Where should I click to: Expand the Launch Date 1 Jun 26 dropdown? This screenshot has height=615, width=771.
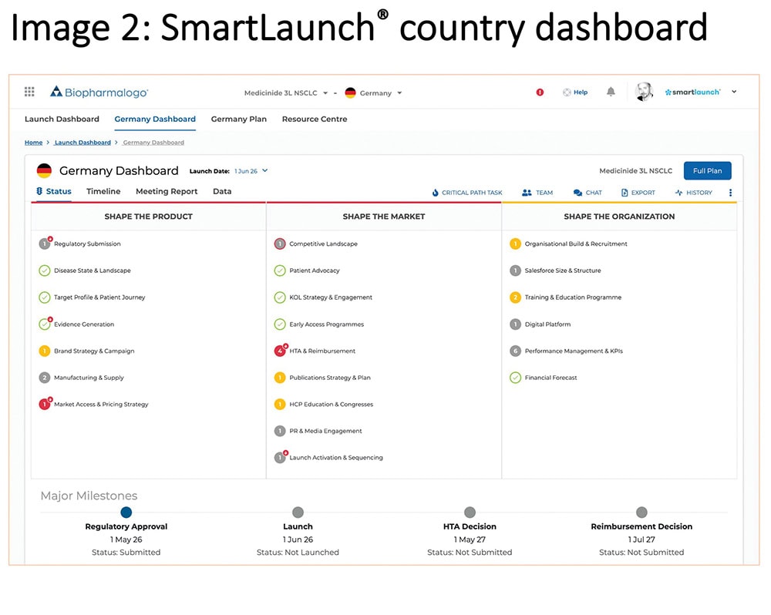264,171
